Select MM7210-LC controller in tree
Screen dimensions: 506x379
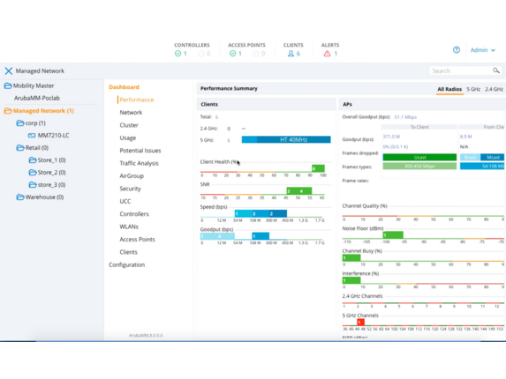pos(53,135)
